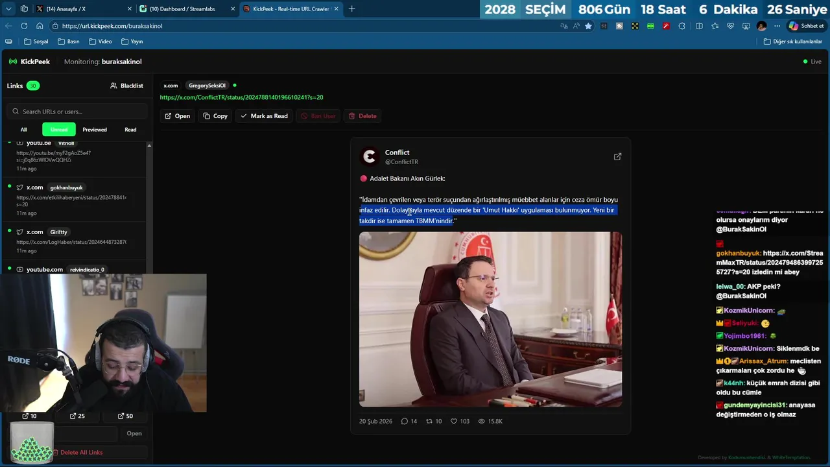The height and width of the screenshot is (467, 830).
Task: Mark the selected link as Read
Action: click(x=264, y=116)
